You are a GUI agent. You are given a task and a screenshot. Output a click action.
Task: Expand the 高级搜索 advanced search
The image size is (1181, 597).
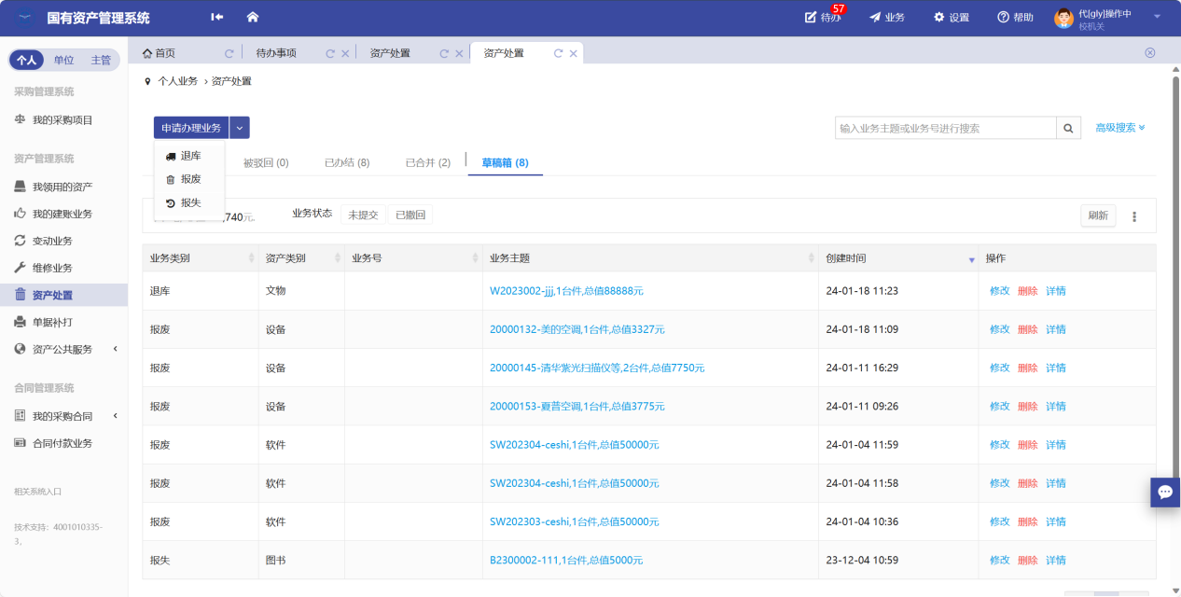1119,128
